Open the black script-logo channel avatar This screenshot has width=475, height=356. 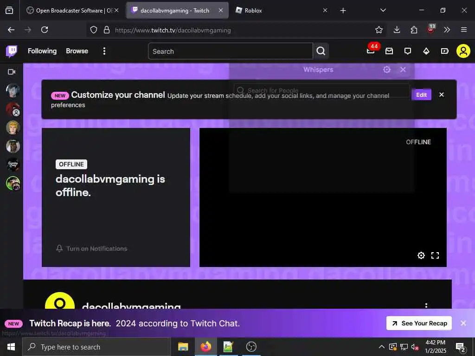(x=13, y=165)
